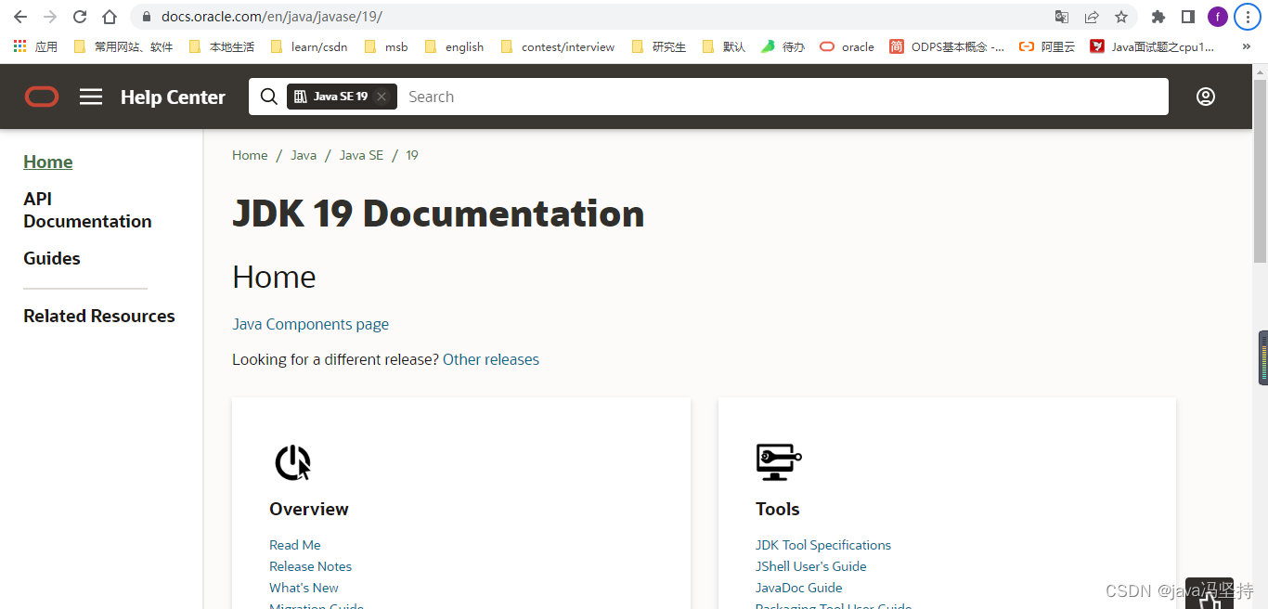This screenshot has height=609, width=1268.
Task: Click the 19 breadcrumb link
Action: 412,155
